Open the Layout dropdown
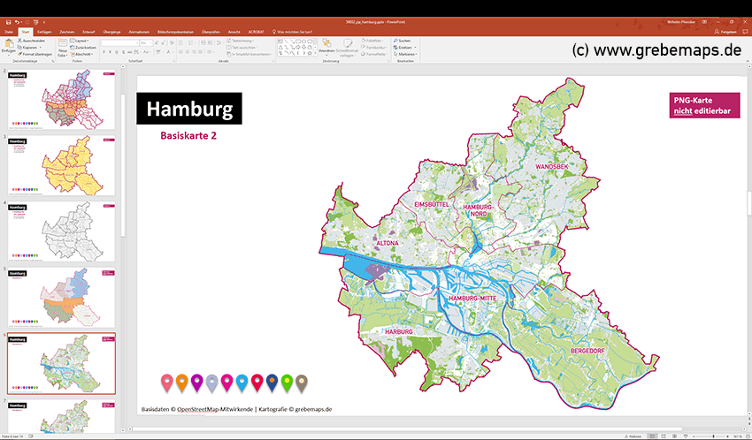The height and width of the screenshot is (440, 752). (82, 41)
